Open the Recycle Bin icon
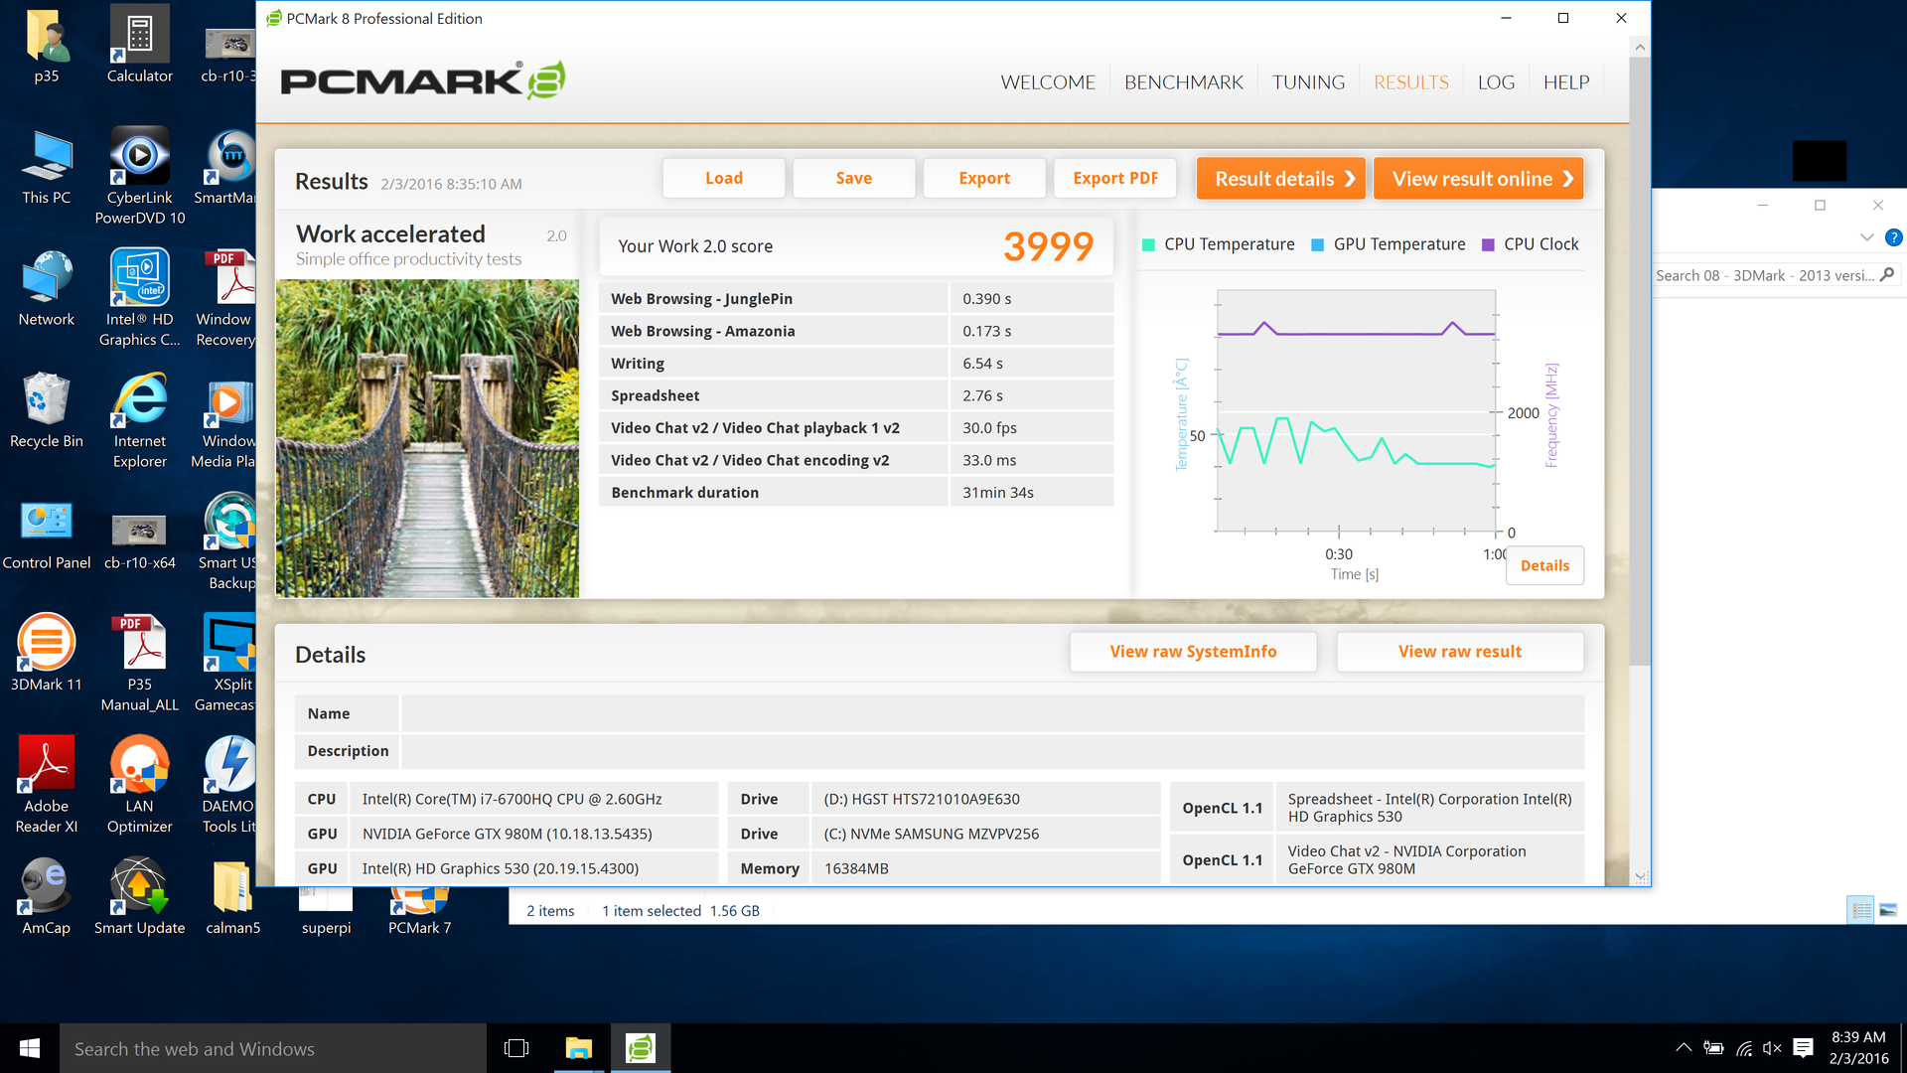 tap(46, 409)
